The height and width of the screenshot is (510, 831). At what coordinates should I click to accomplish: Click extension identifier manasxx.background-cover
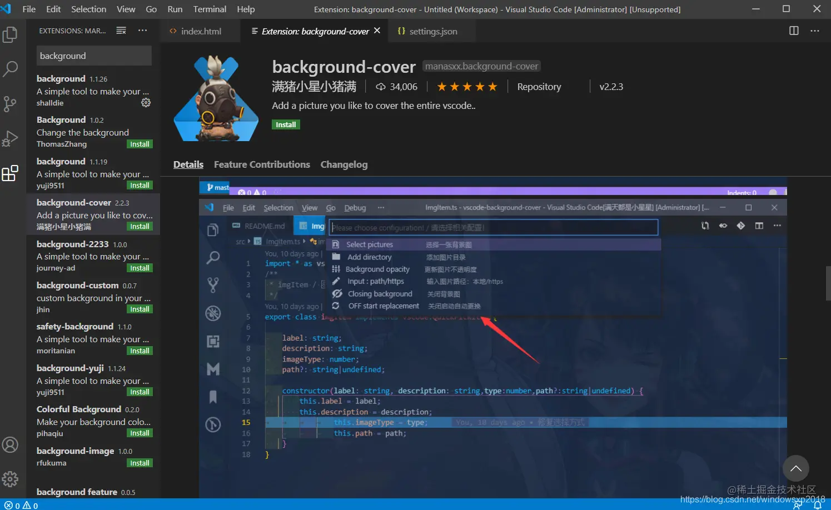click(482, 66)
